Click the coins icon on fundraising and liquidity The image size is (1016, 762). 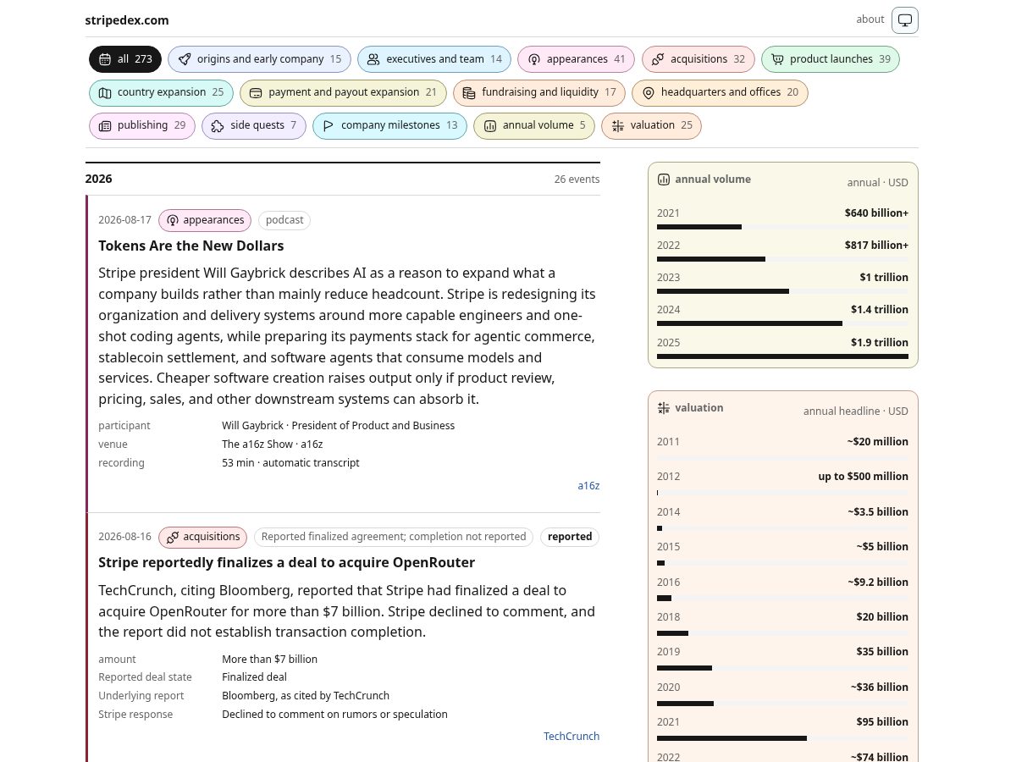click(469, 92)
